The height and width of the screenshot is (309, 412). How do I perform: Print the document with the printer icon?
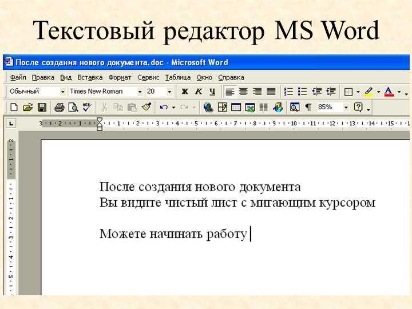coord(60,107)
